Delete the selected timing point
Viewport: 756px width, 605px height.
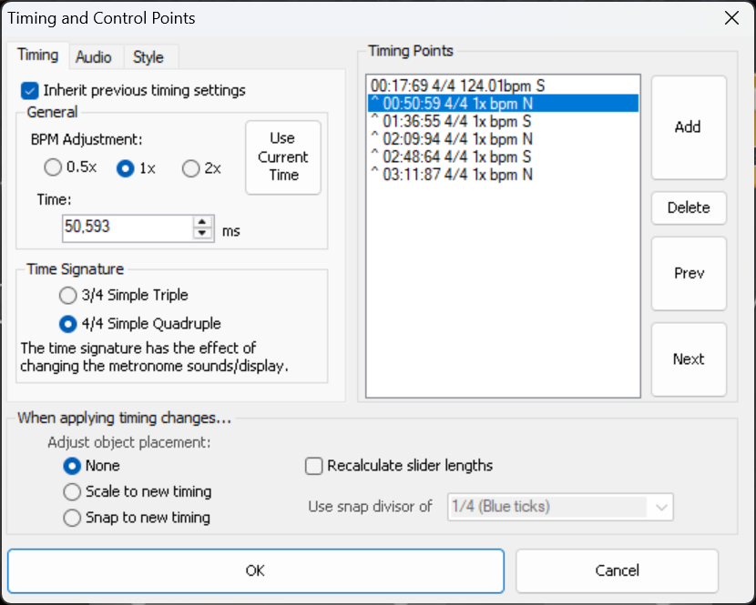(688, 207)
